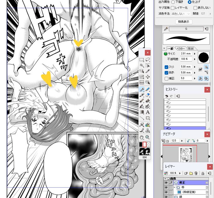The width and height of the screenshot is (214, 198).
Task: Click the サイズ field showing 2.91 mm
Action: [x=186, y=54]
